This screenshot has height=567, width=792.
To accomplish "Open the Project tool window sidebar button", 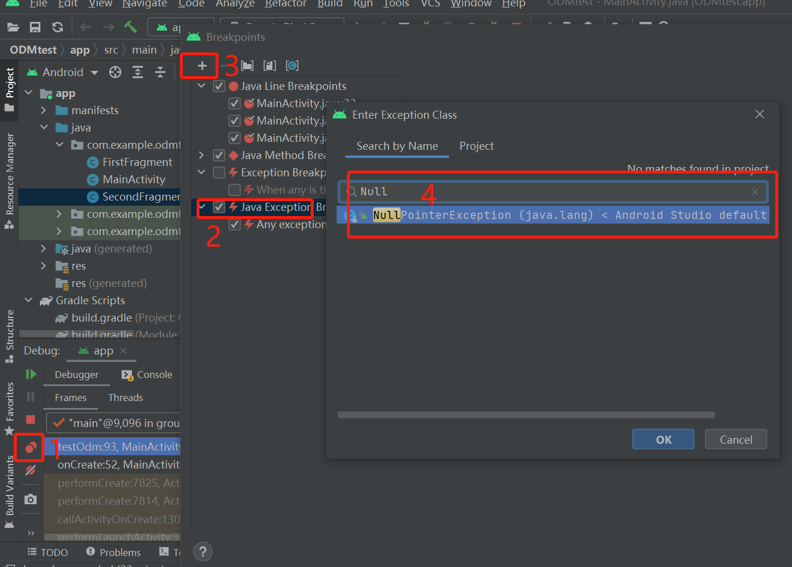I will click(9, 90).
